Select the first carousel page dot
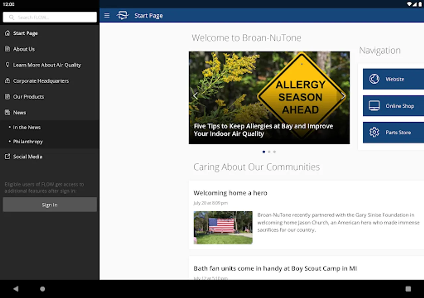Viewport: 424px width, 298px height. tap(264, 152)
